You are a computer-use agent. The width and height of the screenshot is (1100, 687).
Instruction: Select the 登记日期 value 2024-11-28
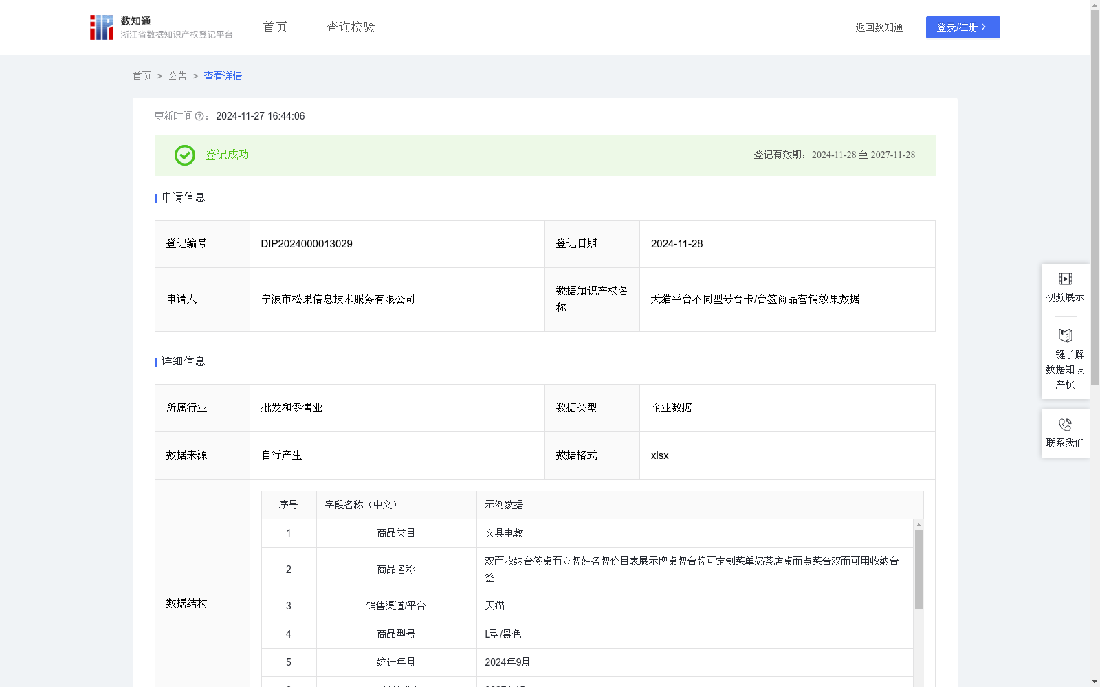pyautogui.click(x=676, y=244)
